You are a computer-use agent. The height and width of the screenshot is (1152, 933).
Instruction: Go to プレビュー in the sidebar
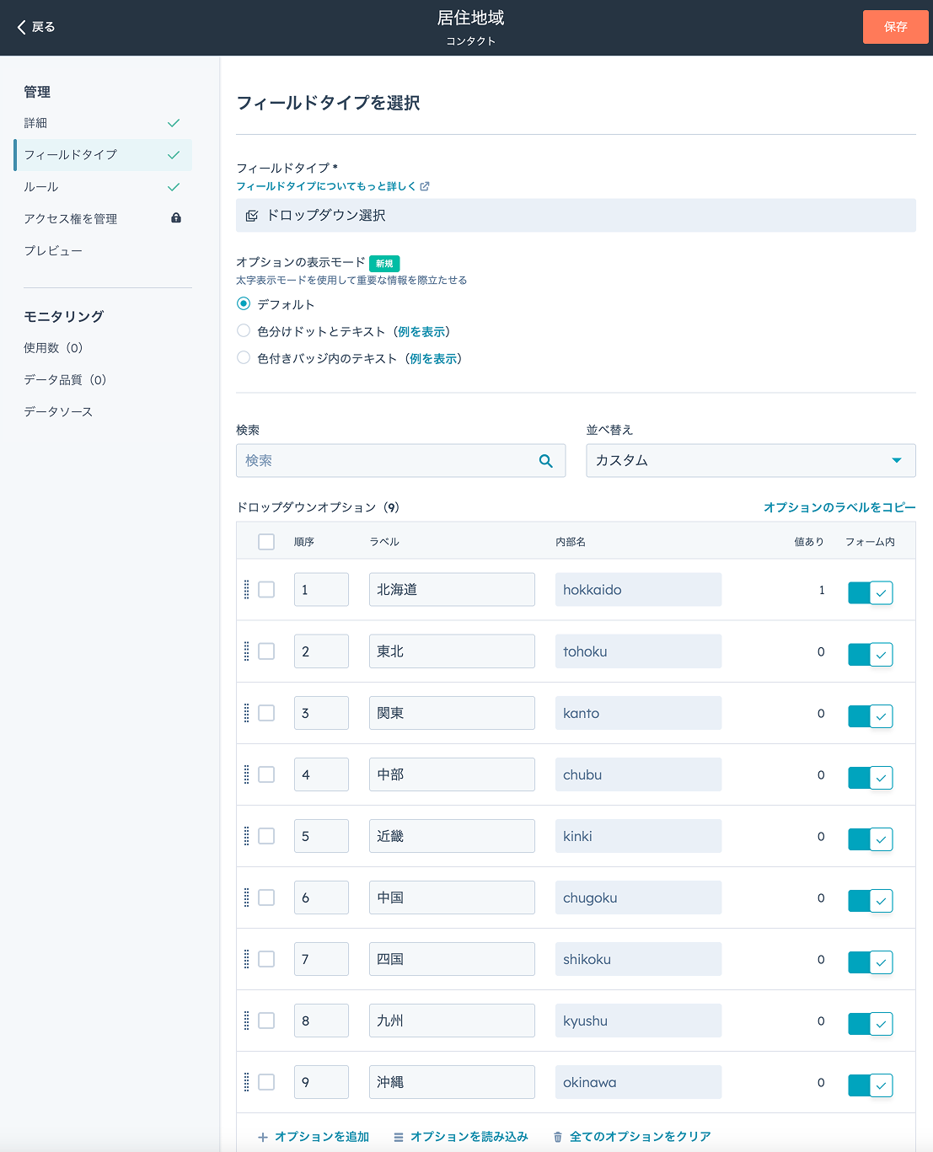coord(53,251)
